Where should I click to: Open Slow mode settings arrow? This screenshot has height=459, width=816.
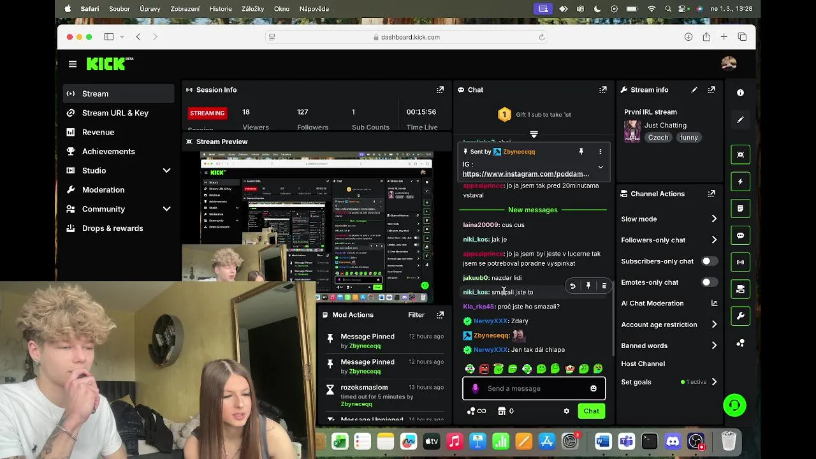click(714, 219)
